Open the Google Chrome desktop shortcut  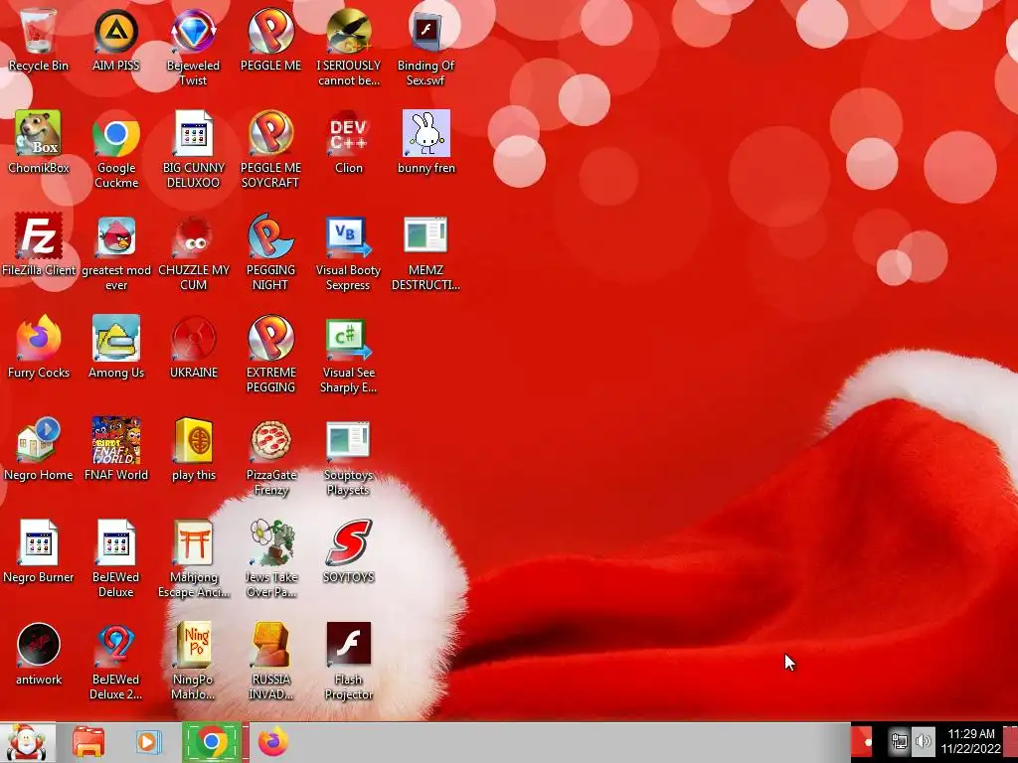click(x=116, y=151)
